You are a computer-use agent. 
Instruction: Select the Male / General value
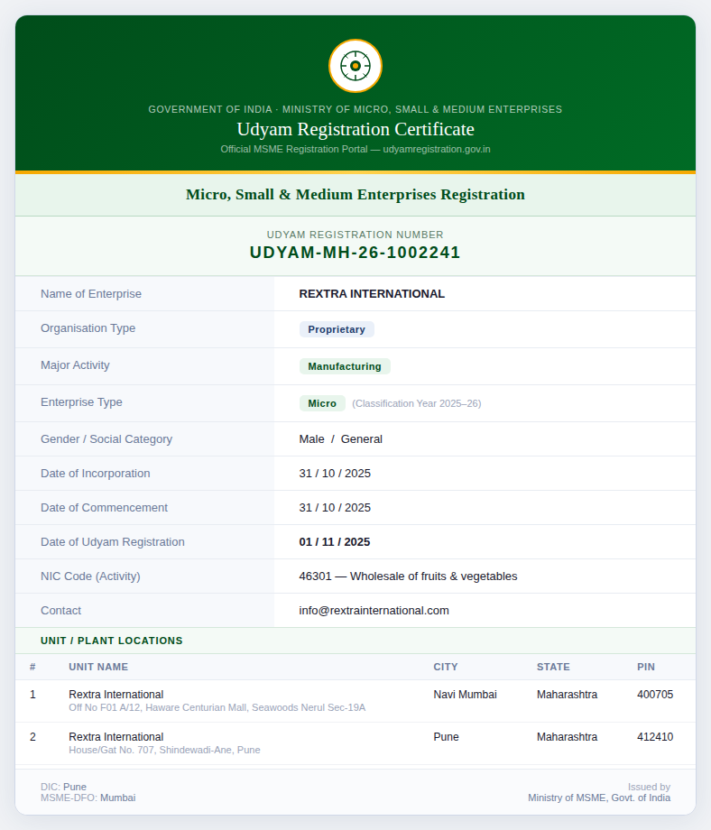[340, 439]
